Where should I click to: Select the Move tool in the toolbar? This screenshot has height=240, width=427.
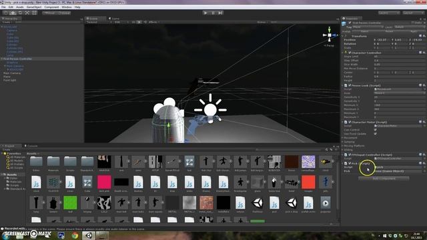click(13, 13)
